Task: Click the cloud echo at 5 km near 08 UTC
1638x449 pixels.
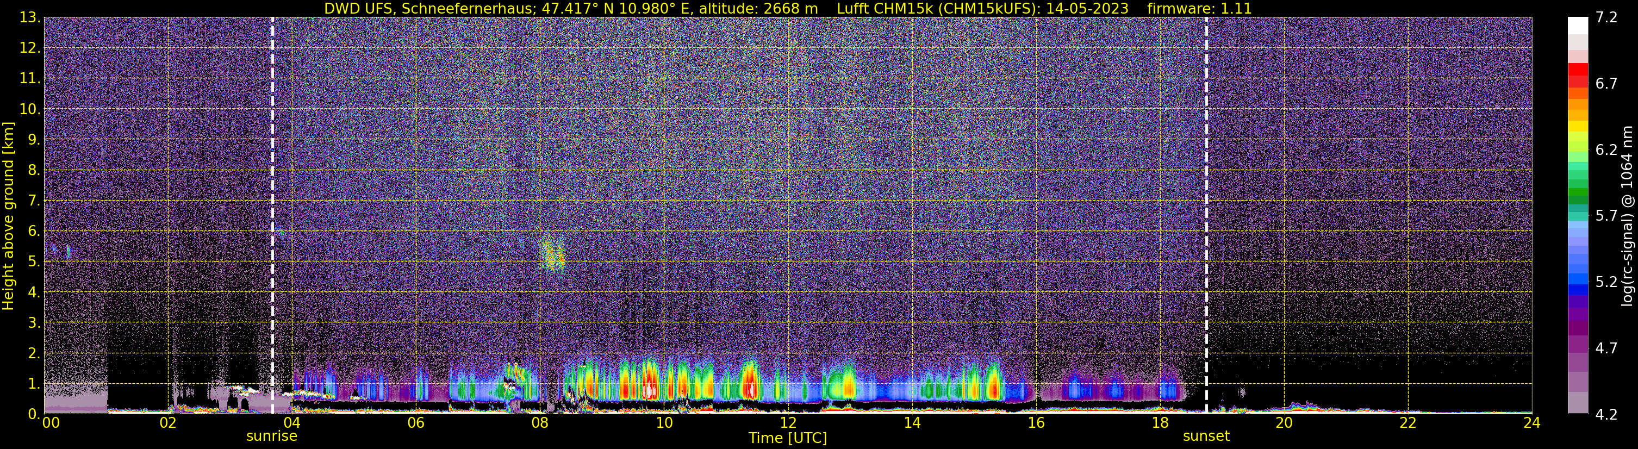Action: point(552,254)
